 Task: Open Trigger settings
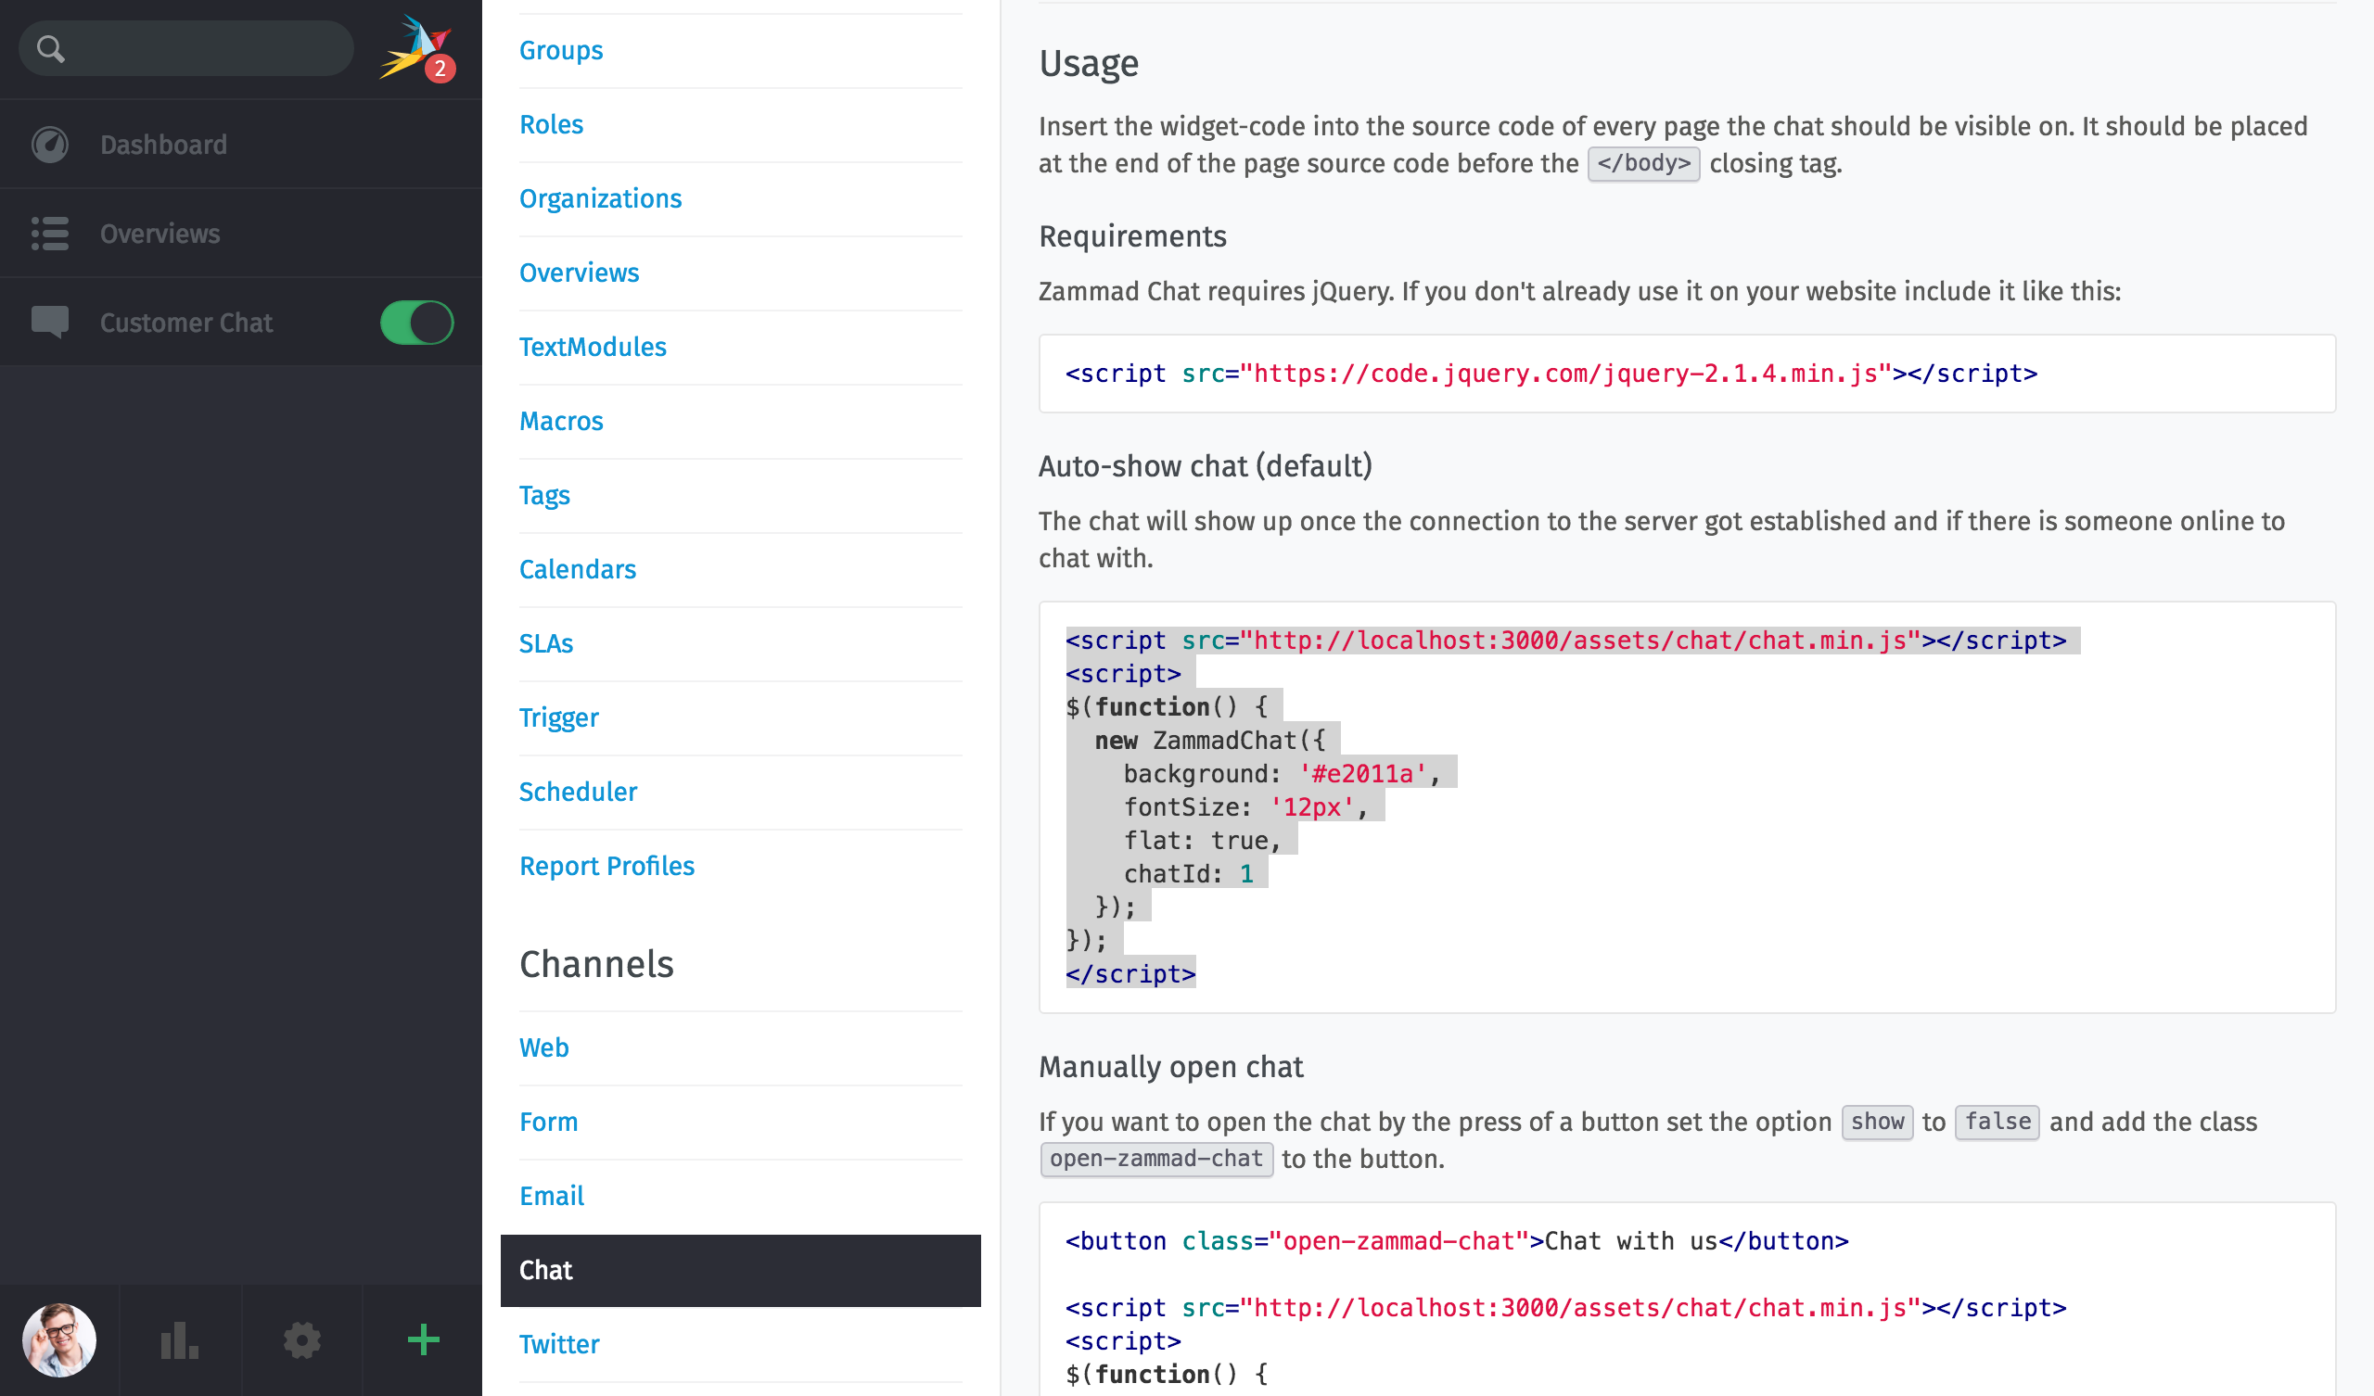pyautogui.click(x=558, y=717)
